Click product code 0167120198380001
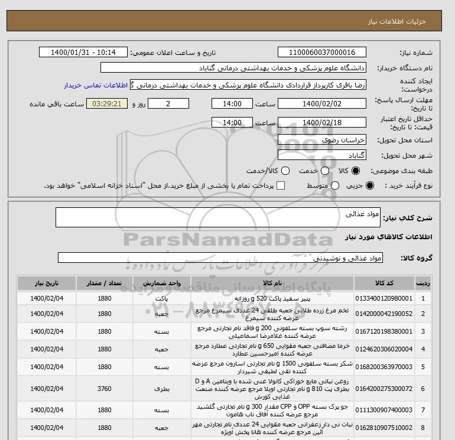Viewport: 455px width, 440px height. click(x=384, y=331)
